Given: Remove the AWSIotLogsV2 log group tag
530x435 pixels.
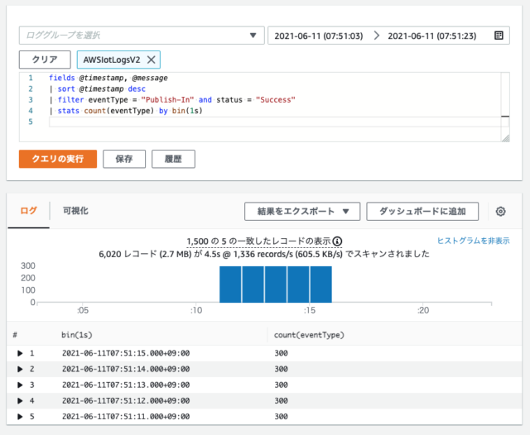Looking at the screenshot, I should coord(151,60).
